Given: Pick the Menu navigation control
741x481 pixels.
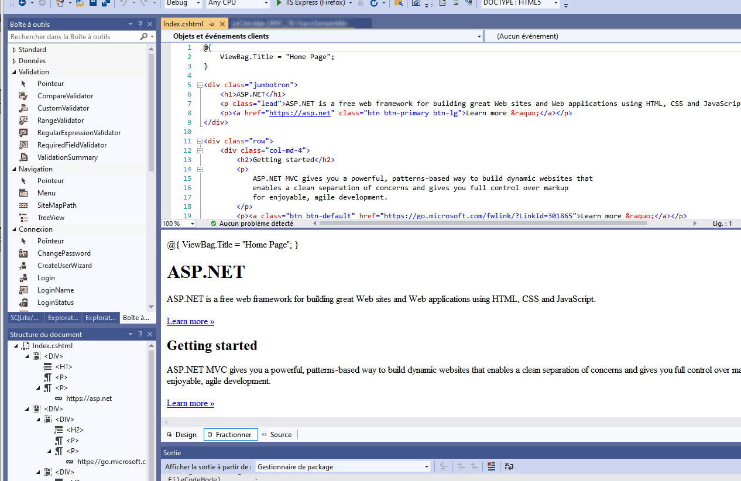Looking at the screenshot, I should tap(46, 193).
